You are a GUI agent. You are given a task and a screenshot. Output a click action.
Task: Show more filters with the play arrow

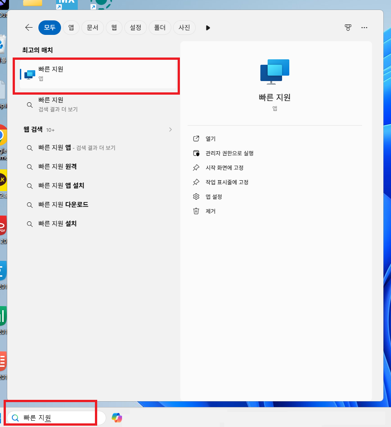pyautogui.click(x=208, y=28)
